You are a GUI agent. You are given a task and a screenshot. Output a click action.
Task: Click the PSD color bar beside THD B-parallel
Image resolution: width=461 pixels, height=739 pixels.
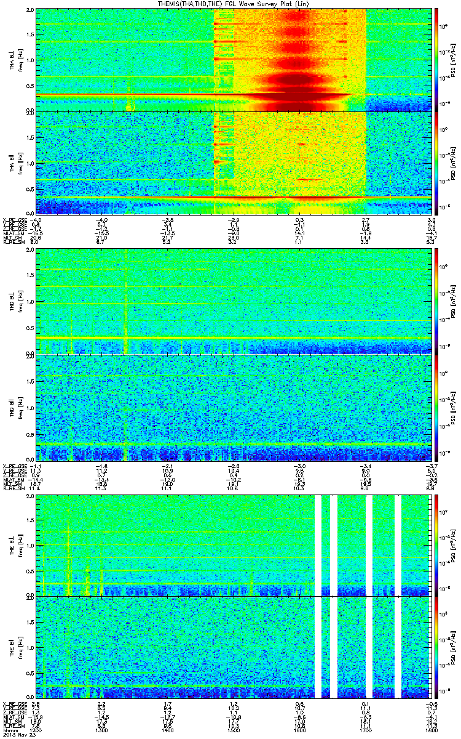pyautogui.click(x=436, y=407)
